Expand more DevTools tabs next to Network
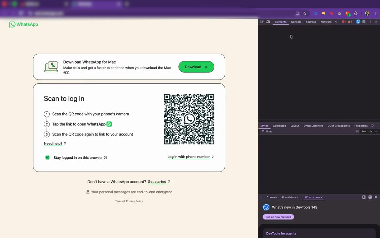This screenshot has width=380, height=238. coord(336,21)
